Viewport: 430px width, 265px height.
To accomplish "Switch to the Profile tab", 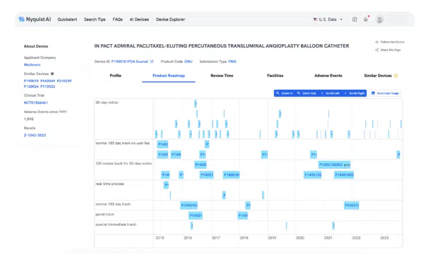I will [115, 75].
